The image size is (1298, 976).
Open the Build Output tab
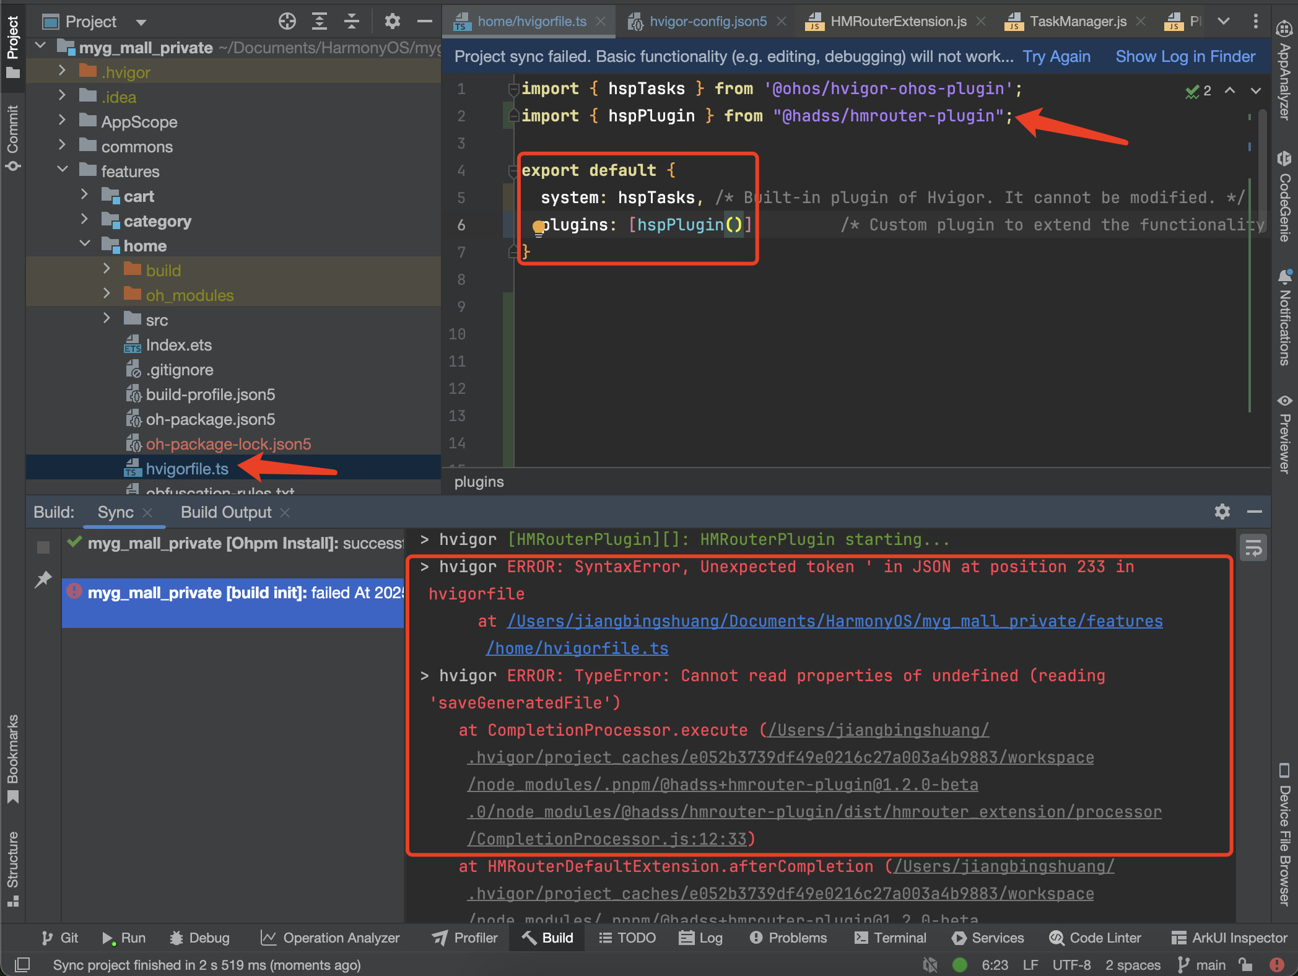click(226, 512)
